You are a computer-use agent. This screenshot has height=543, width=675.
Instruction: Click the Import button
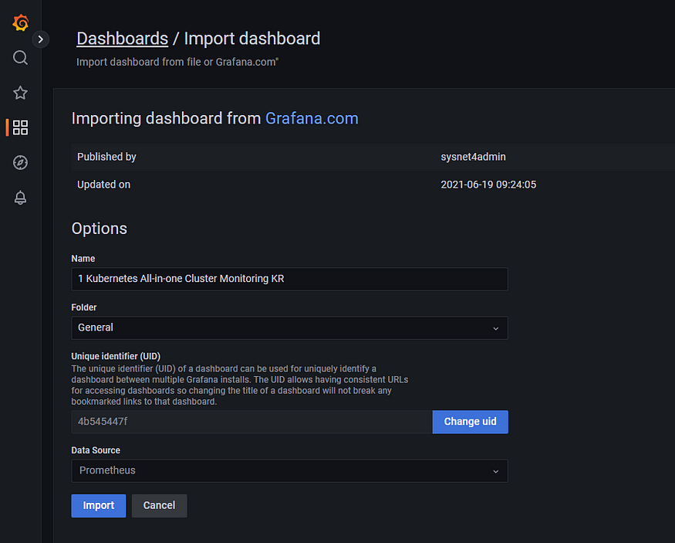click(x=99, y=505)
